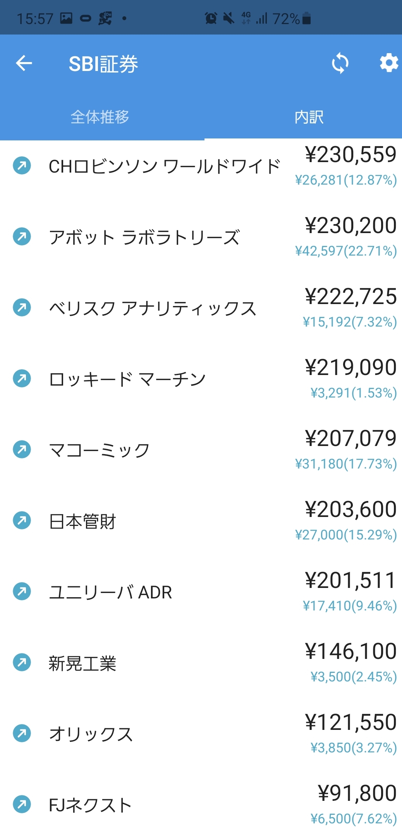Open the 新晃工業 holding
The image size is (402, 828).
[x=82, y=663]
